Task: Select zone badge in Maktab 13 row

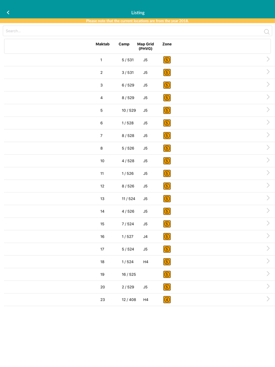Action: [x=167, y=199]
